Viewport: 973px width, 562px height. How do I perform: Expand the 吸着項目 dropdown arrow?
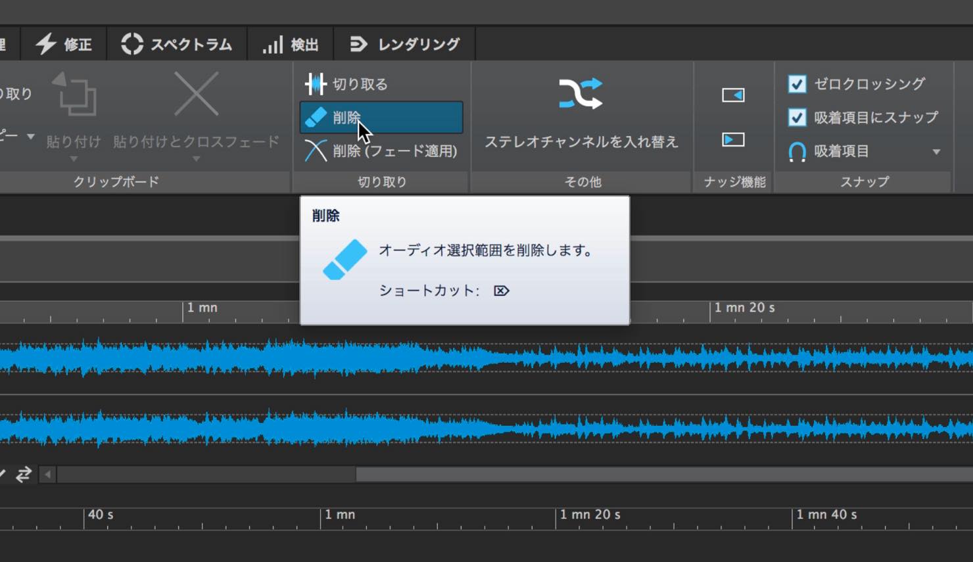coord(936,152)
